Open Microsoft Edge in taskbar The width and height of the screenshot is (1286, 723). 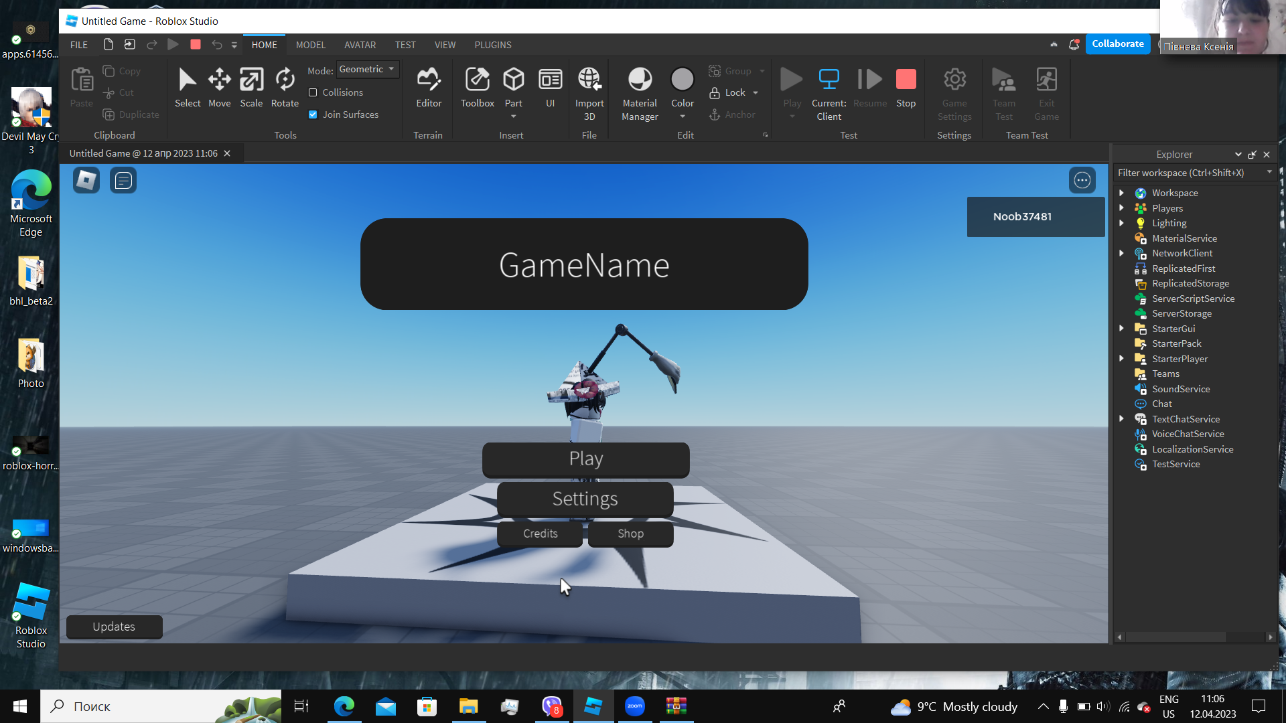(x=344, y=706)
